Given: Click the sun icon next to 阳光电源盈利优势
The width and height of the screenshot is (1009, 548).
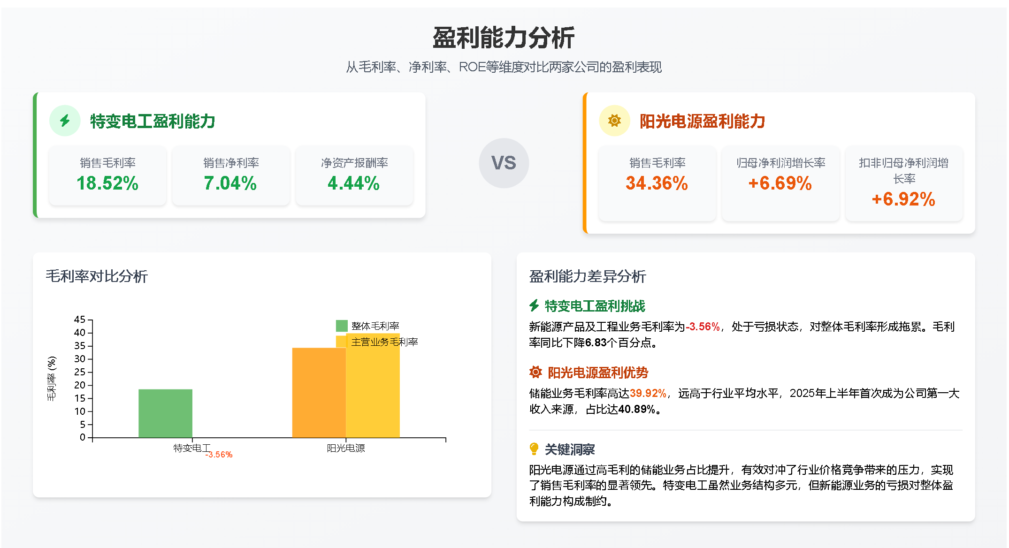Looking at the screenshot, I should click(x=535, y=373).
